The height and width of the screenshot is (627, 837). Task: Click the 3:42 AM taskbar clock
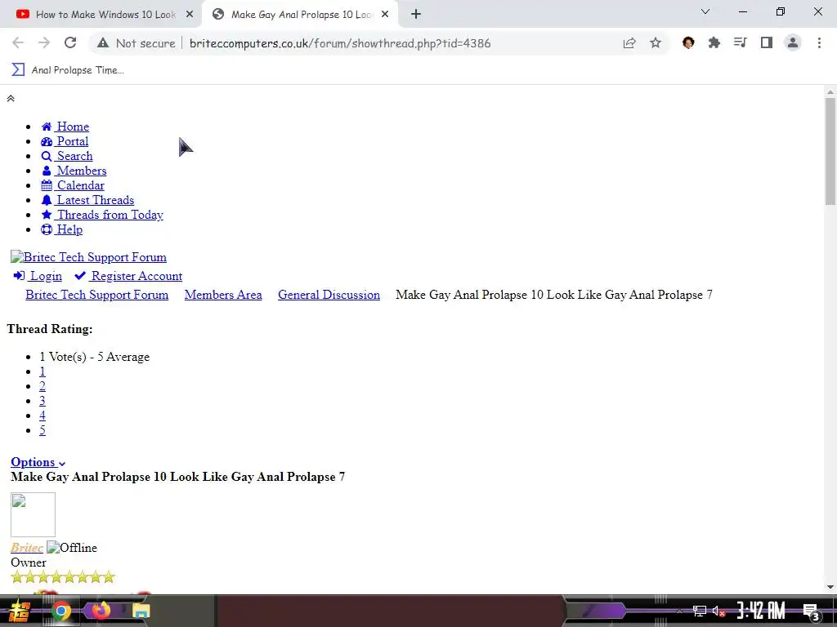[x=761, y=611]
